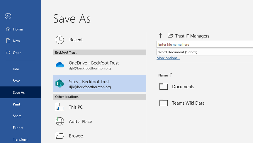The width and height of the screenshot is (253, 143).
Task: Click the Trust IT Managers folder icon
Action: [x=170, y=36]
